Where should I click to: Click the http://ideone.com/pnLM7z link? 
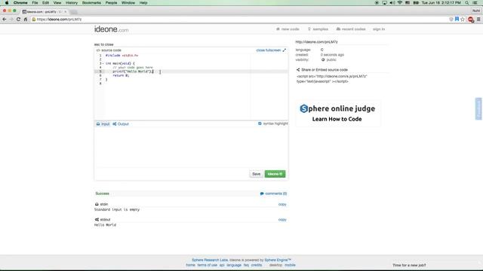317,42
